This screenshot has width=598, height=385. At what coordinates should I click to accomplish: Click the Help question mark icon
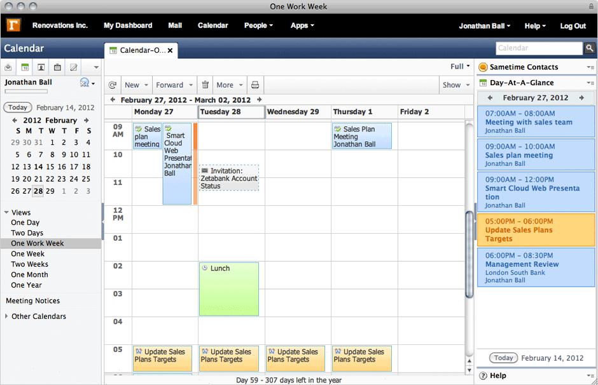[x=483, y=376]
